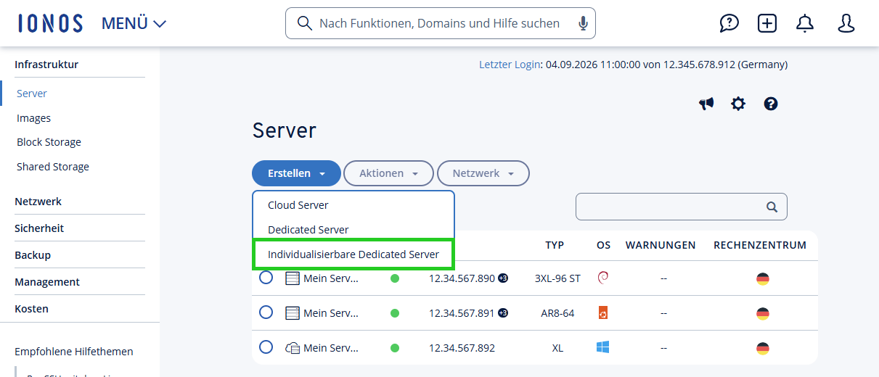The width and height of the screenshot is (879, 377).
Task: Open settings gear icon above server list
Action: 738,104
